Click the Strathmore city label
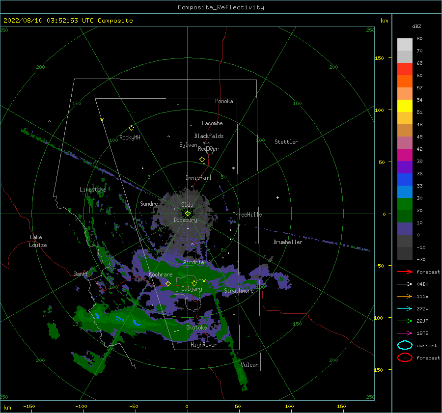The width and height of the screenshot is (442, 413). pyautogui.click(x=239, y=291)
